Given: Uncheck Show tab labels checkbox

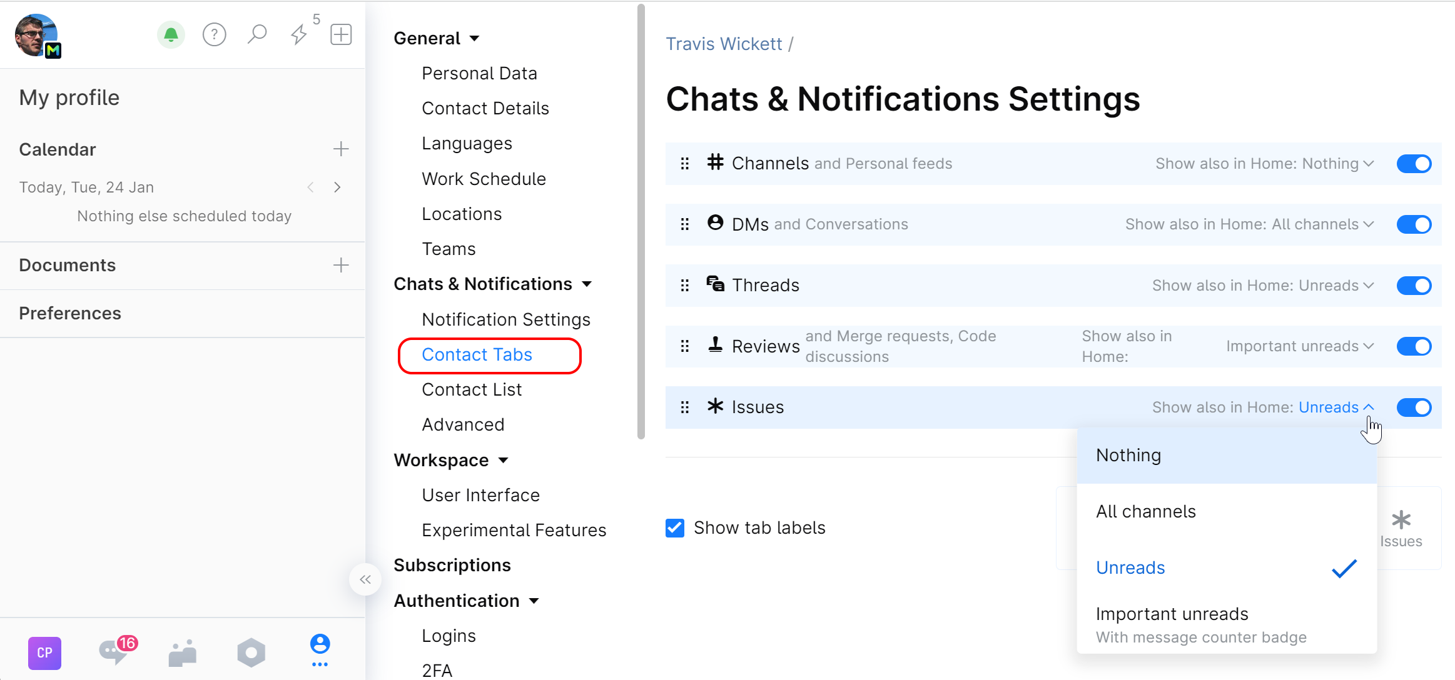Looking at the screenshot, I should point(675,528).
